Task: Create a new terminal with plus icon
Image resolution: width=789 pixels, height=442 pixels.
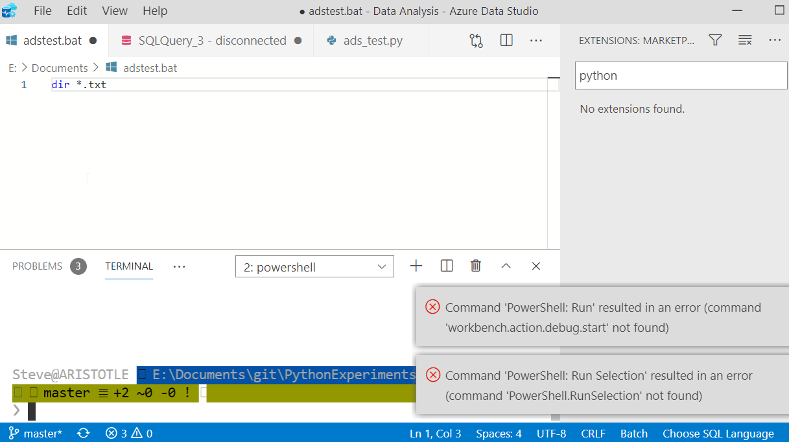Action: pos(416,266)
